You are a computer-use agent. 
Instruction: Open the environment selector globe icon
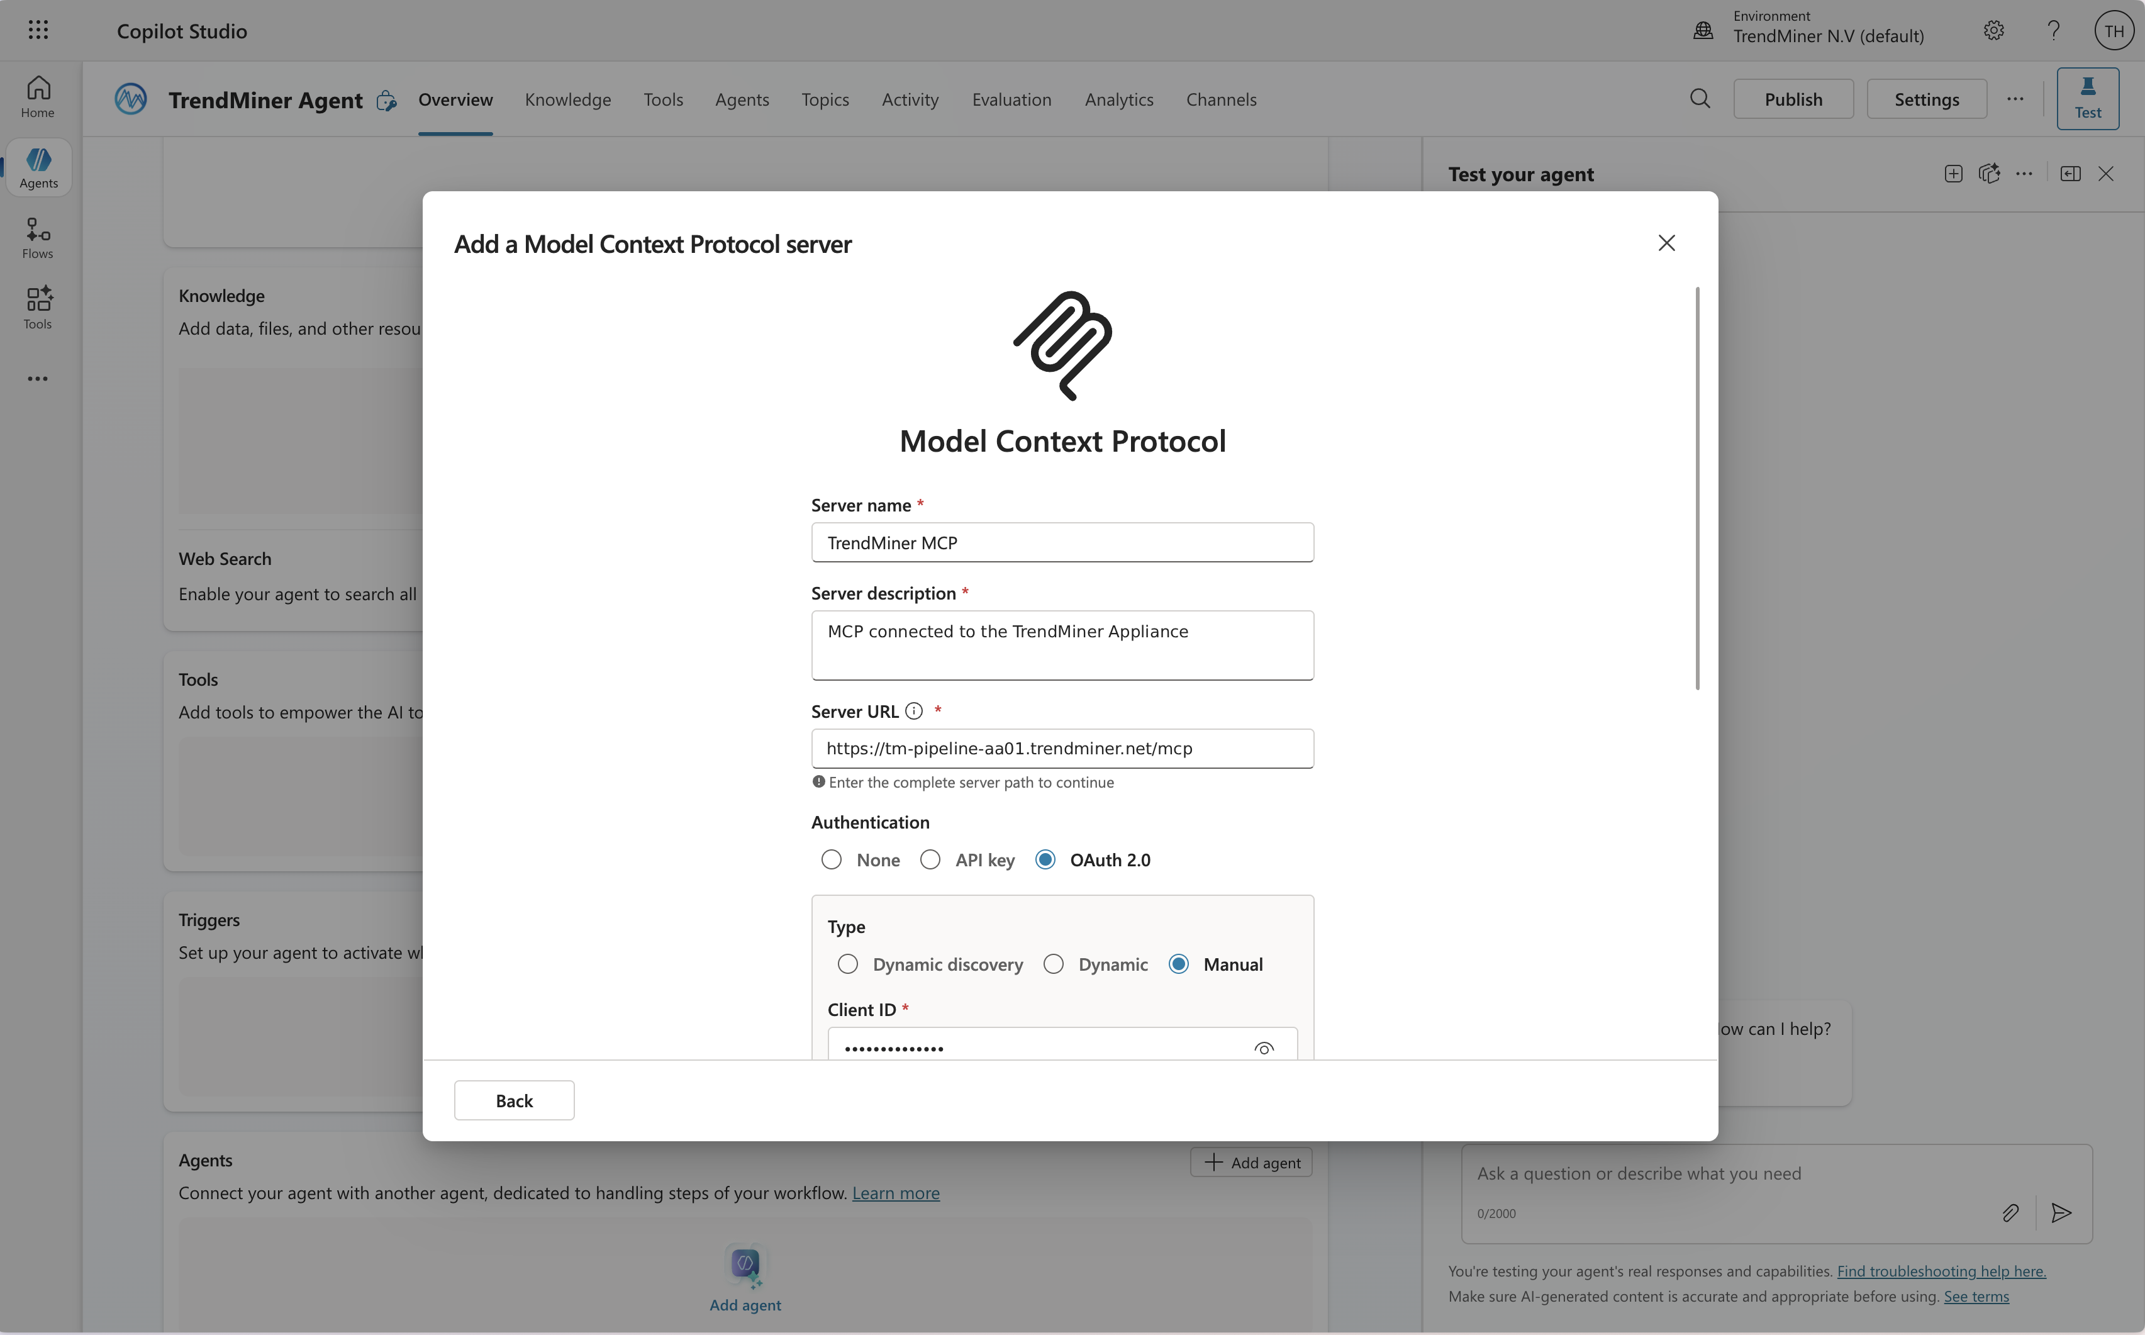pos(1703,30)
